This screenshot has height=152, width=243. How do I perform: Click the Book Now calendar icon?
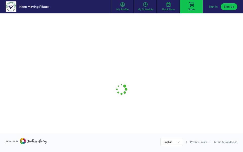click(x=169, y=5)
